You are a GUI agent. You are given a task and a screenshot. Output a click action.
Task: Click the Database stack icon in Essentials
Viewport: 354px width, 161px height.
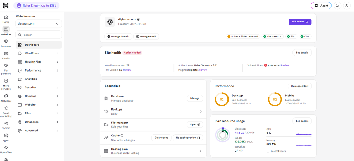106,98
